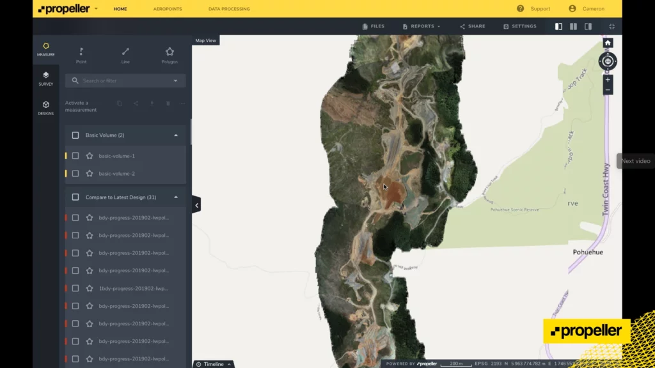Check Compare to Latest Design checkbox
Image resolution: width=655 pixels, height=368 pixels.
[75, 197]
